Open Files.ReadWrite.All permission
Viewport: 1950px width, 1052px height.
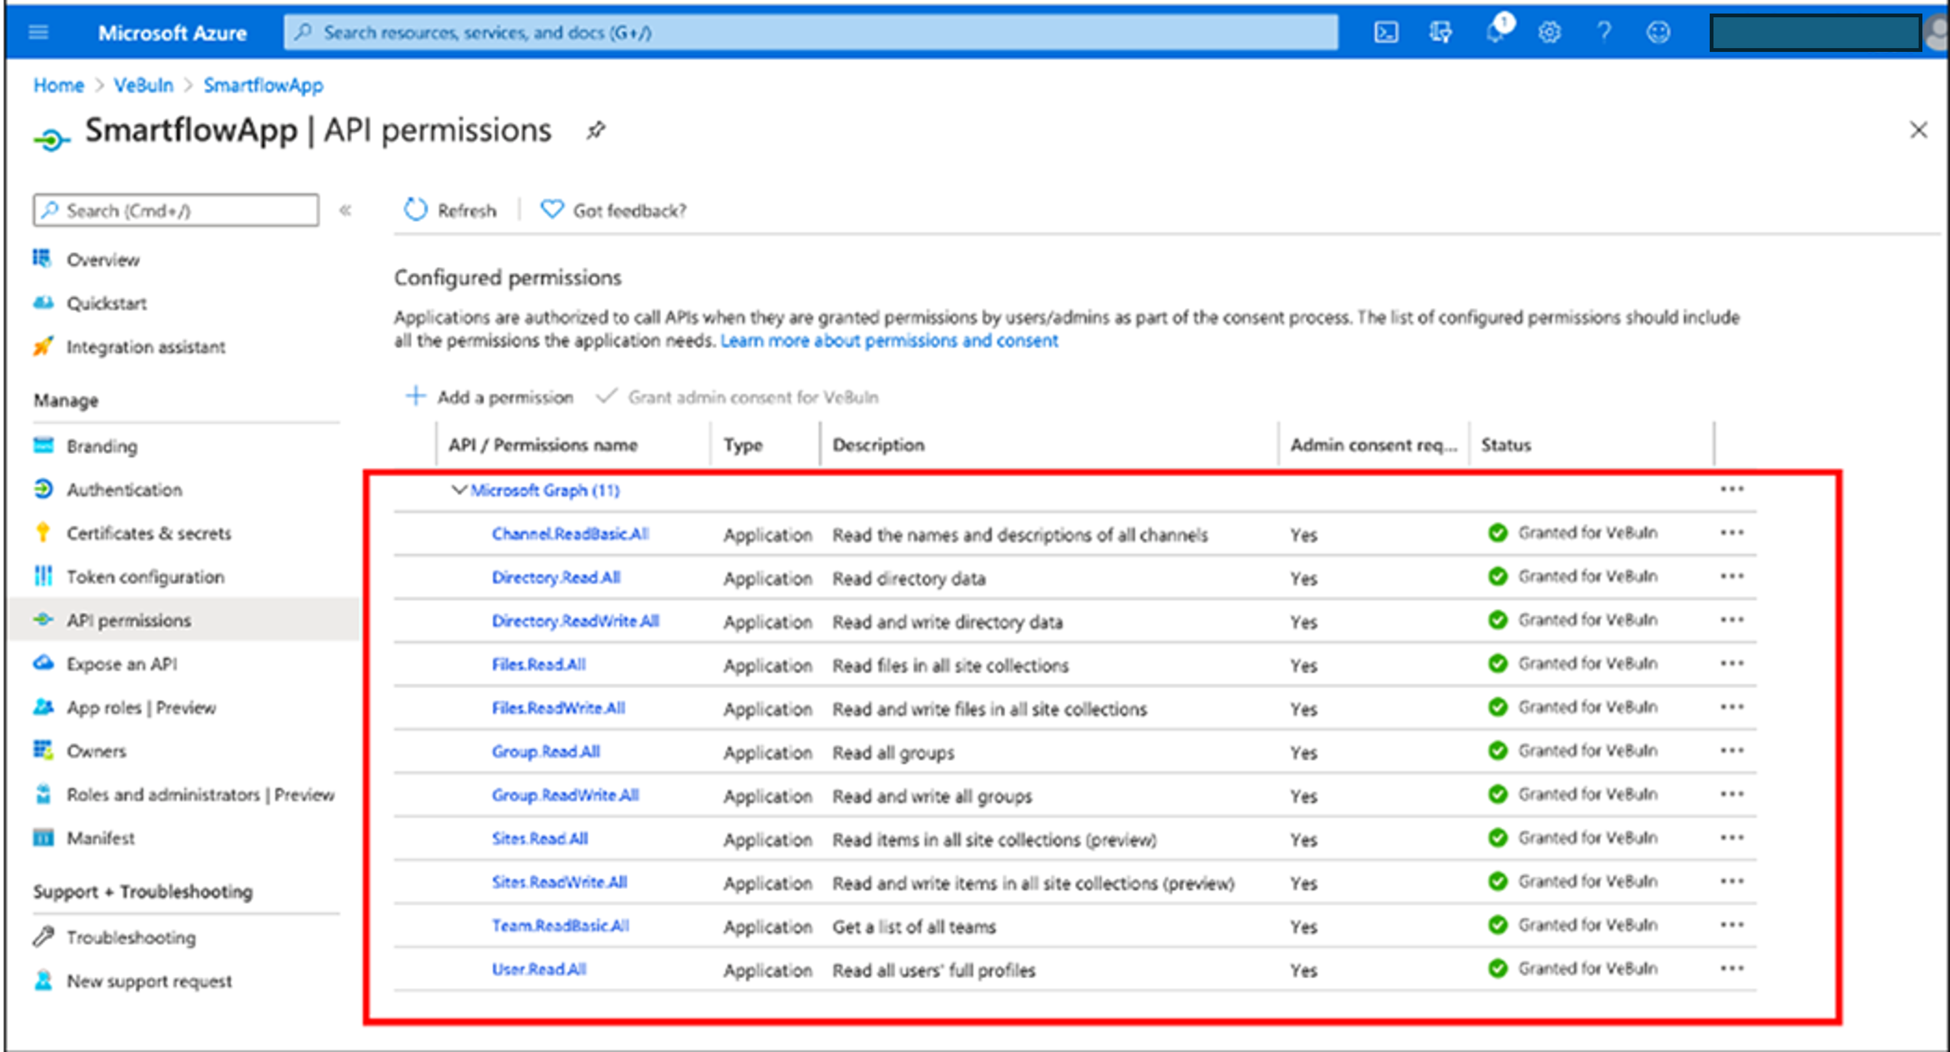click(558, 708)
